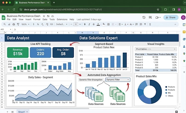Open Keep notes in side panel
The width and height of the screenshot is (186, 113).
pyautogui.click(x=184, y=32)
